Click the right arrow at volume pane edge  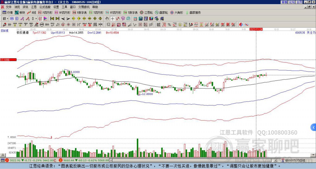click(313, 155)
